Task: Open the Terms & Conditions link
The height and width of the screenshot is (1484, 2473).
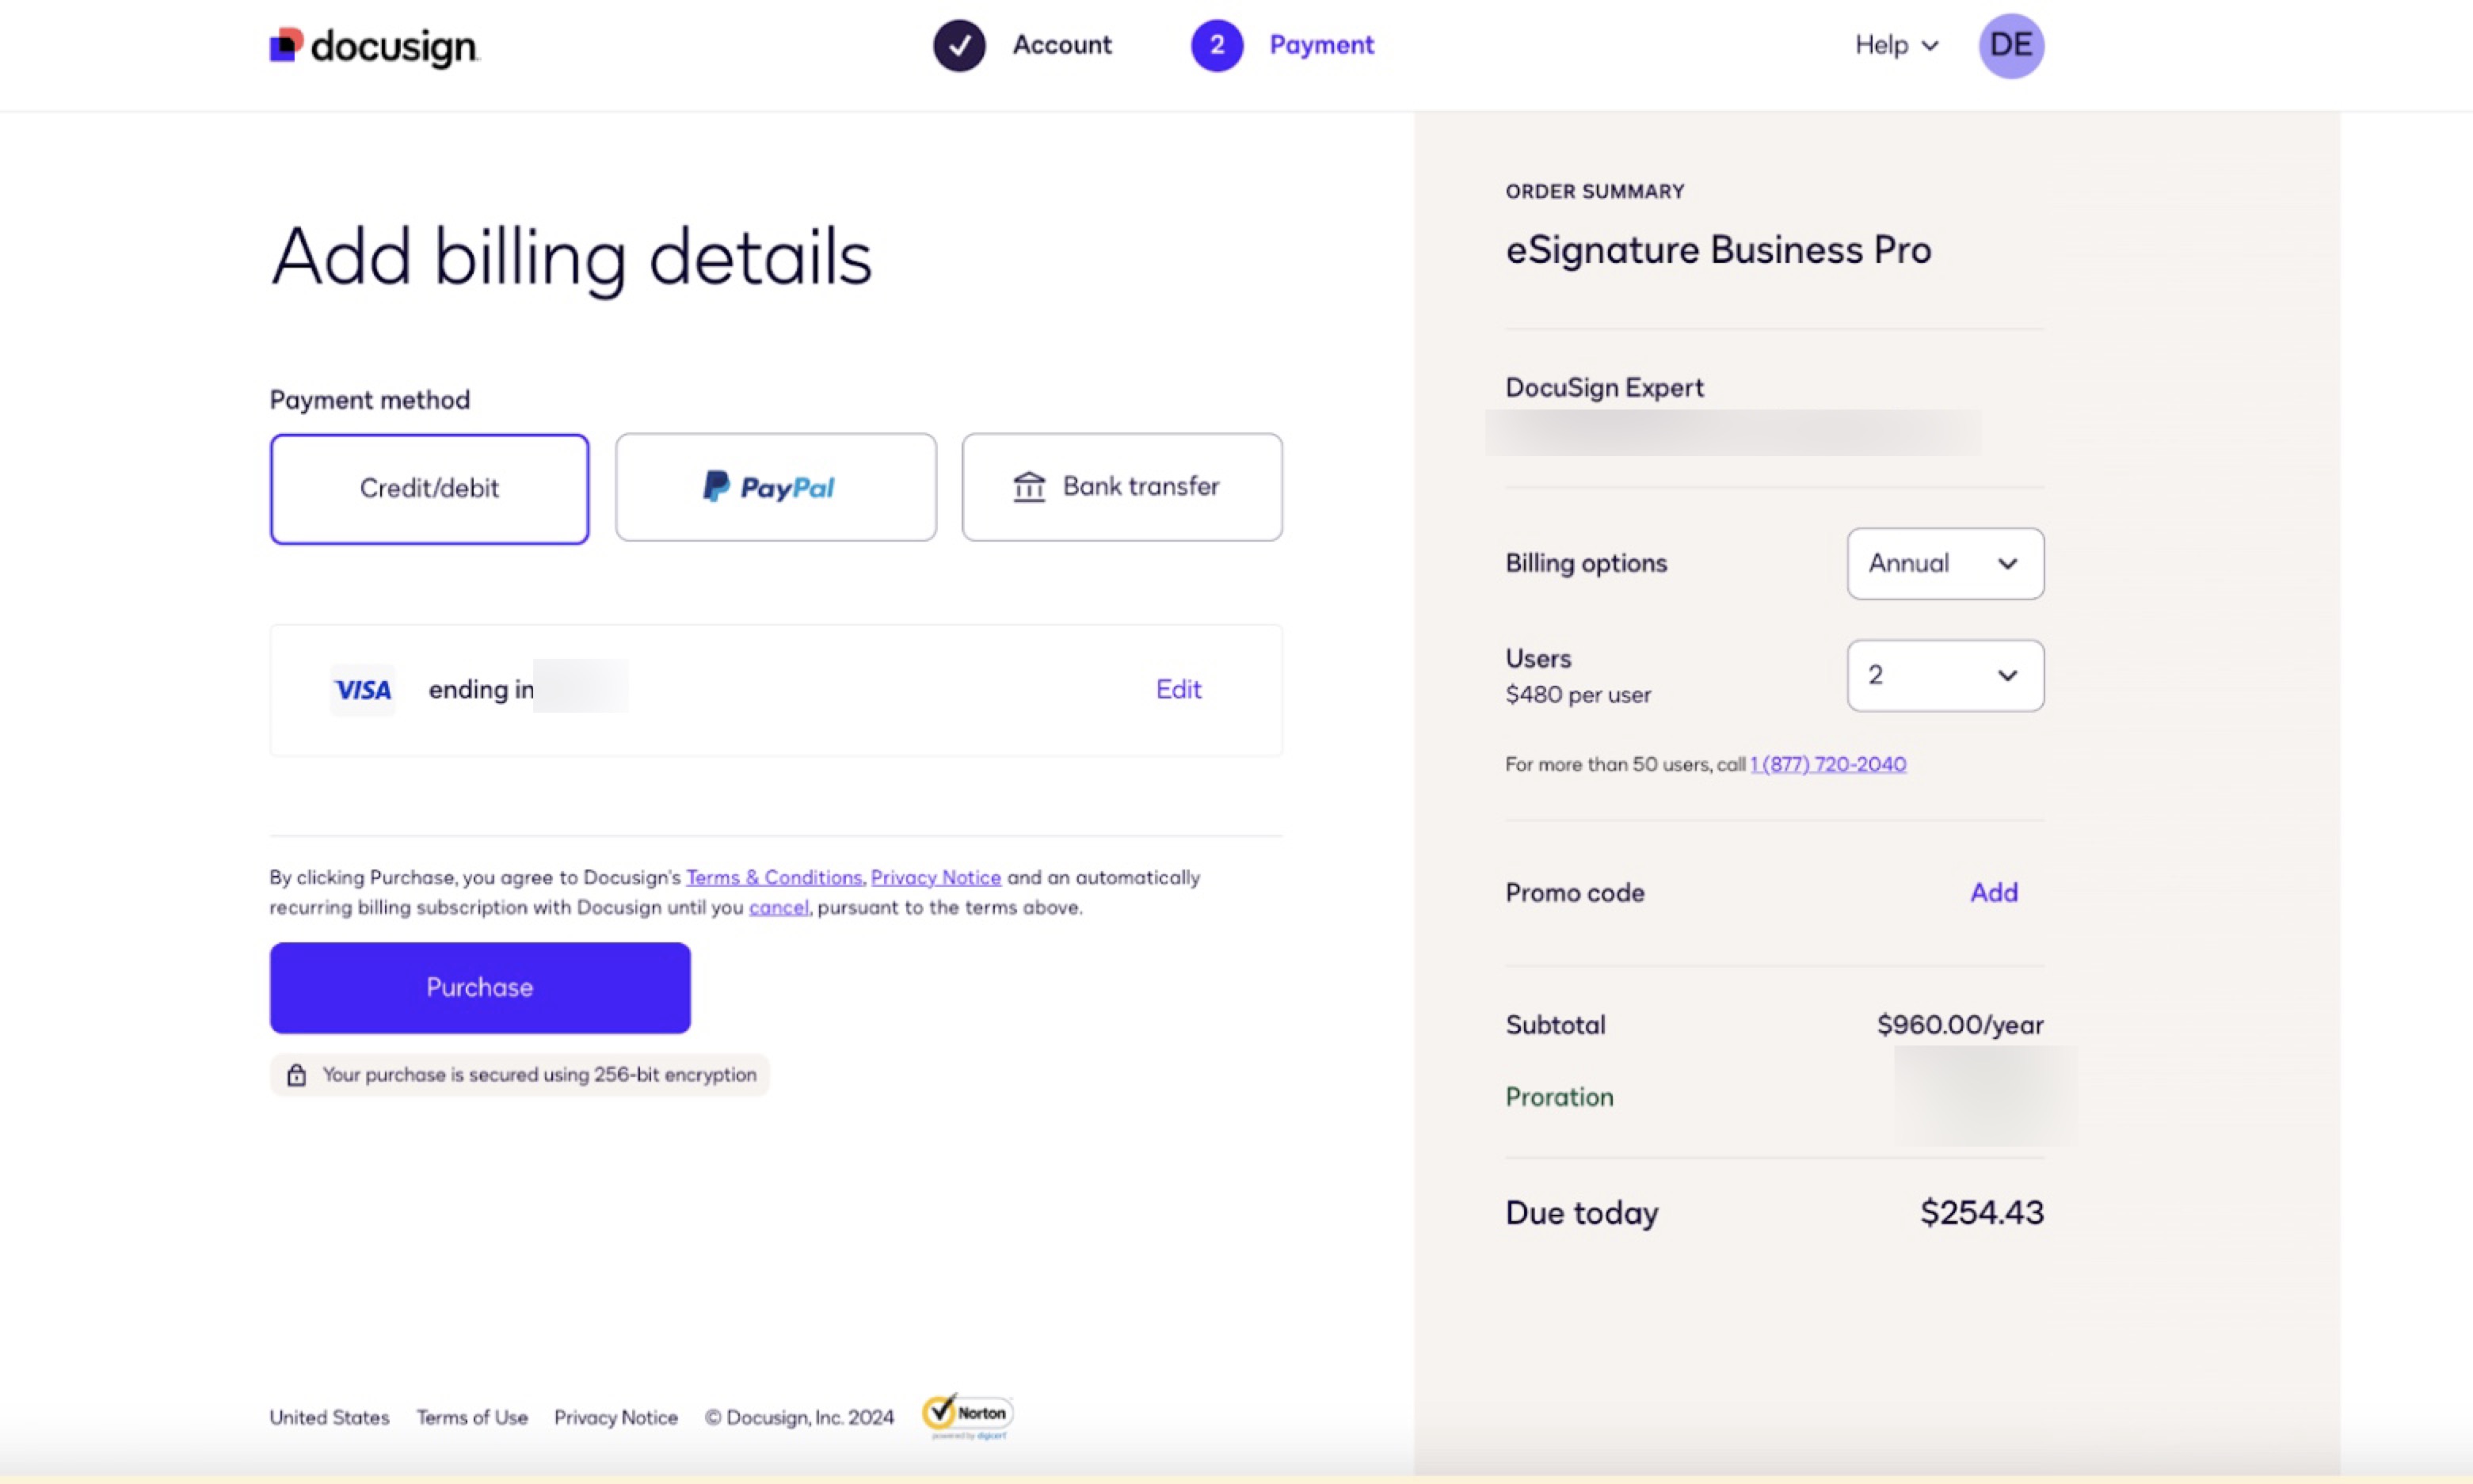Action: 773,877
